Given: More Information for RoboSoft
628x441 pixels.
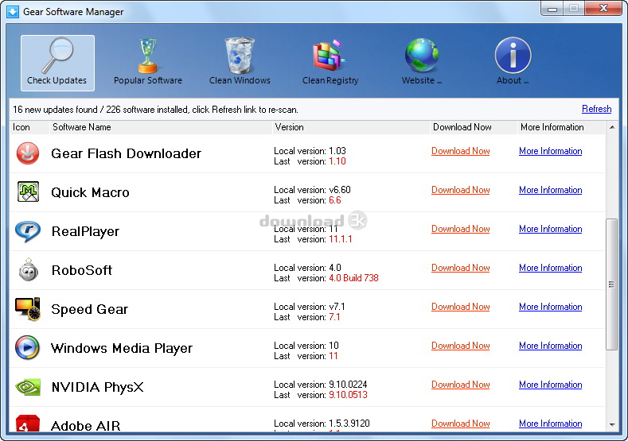Looking at the screenshot, I should coord(550,268).
